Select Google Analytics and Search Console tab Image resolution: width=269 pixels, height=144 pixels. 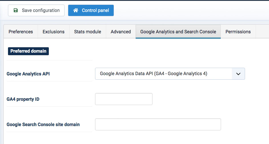(178, 32)
